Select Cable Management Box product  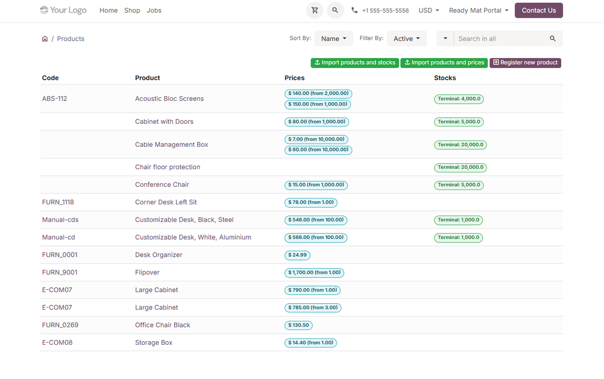tap(172, 144)
